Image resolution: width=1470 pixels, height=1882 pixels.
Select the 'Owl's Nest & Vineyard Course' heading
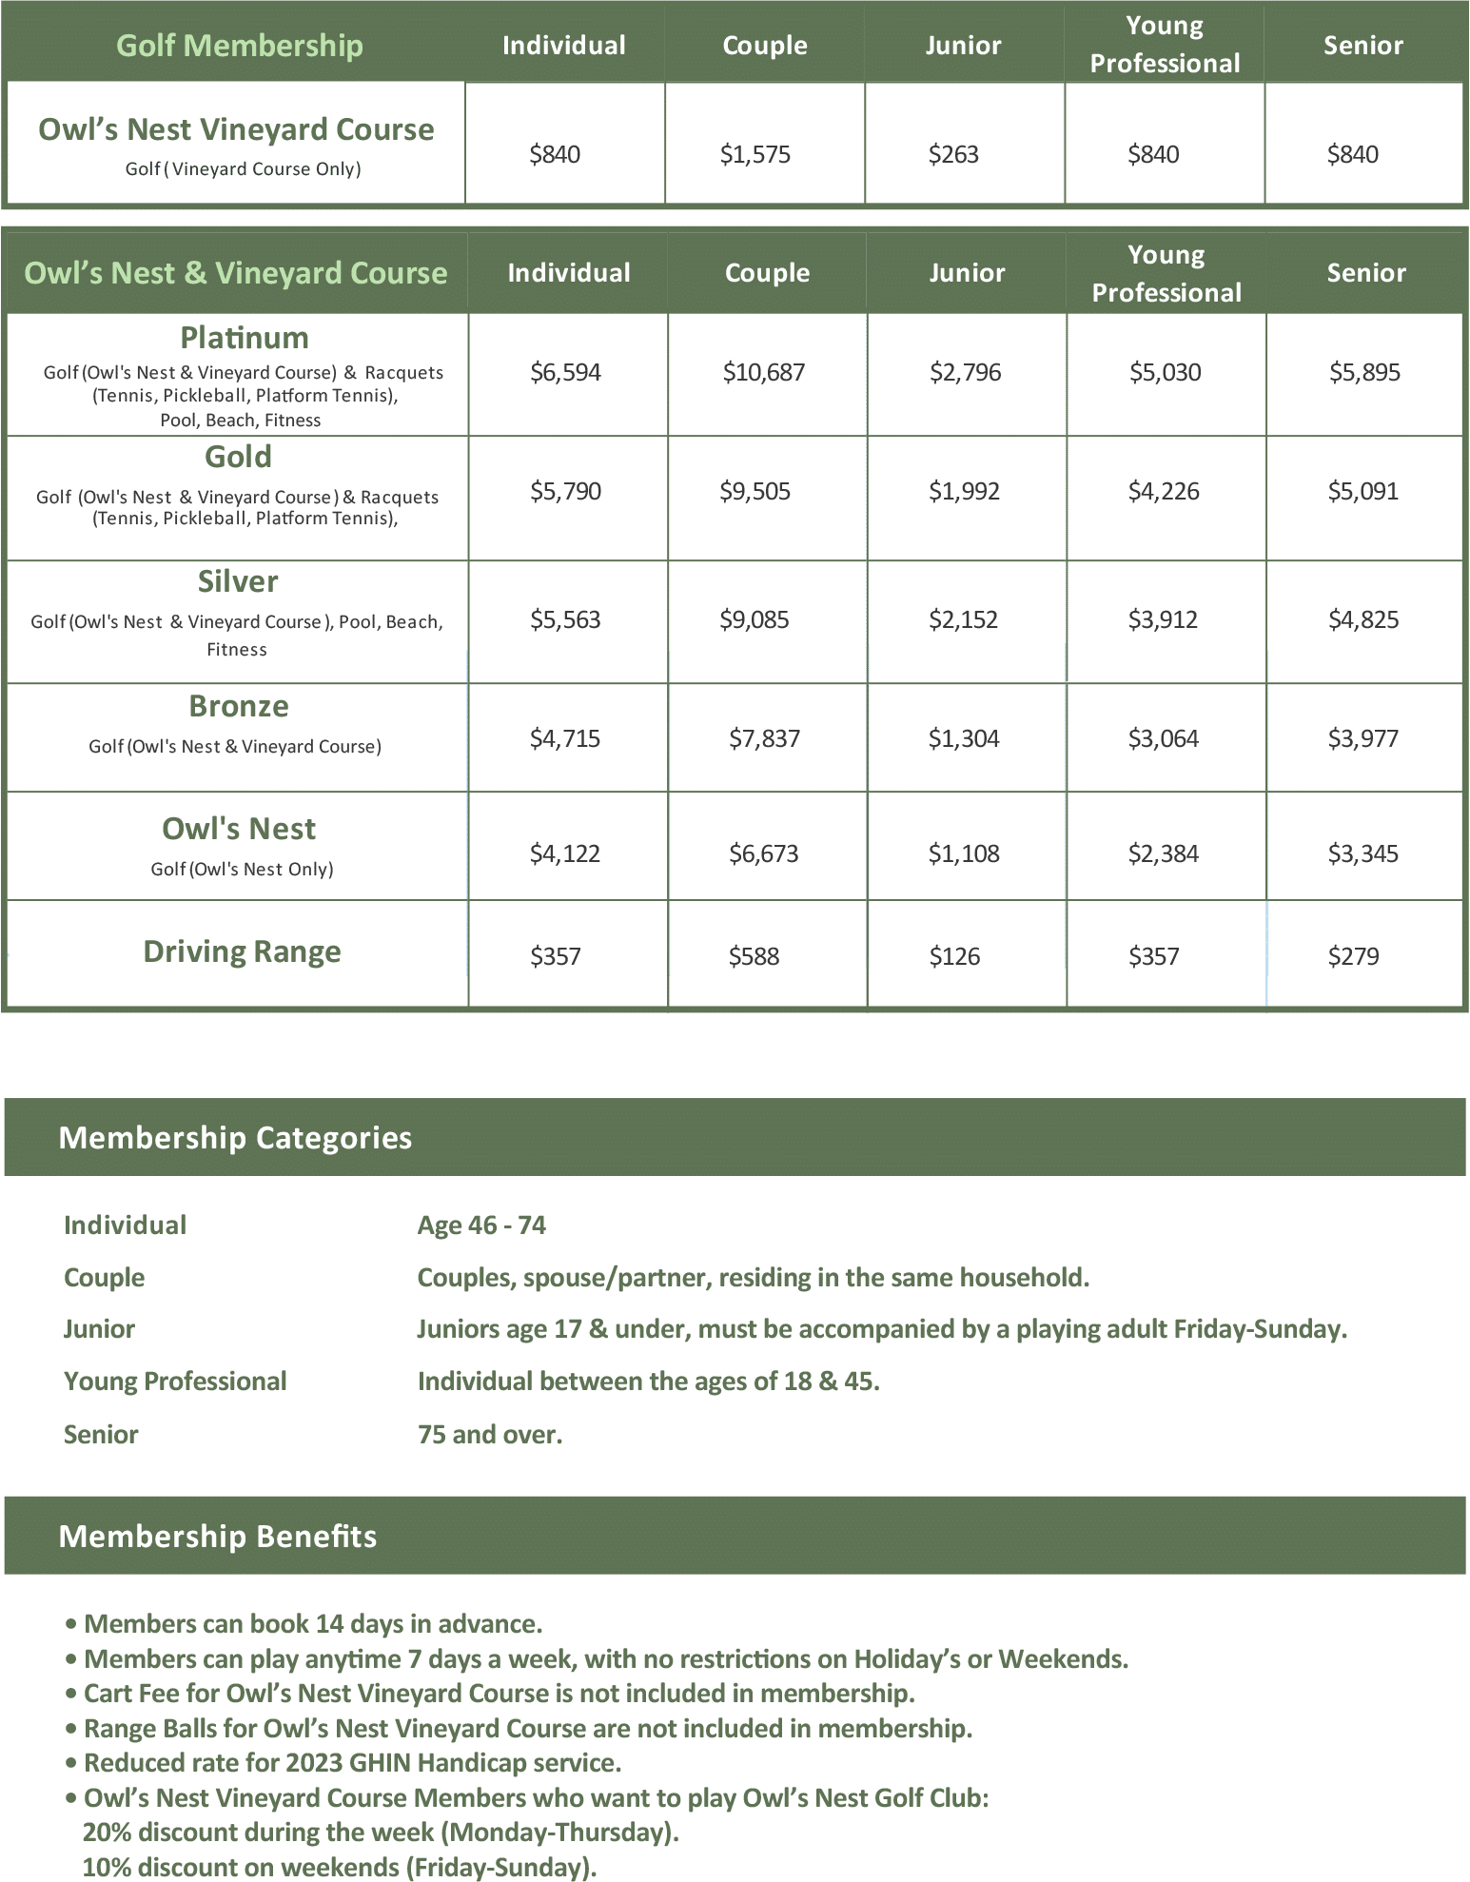pyautogui.click(x=236, y=273)
